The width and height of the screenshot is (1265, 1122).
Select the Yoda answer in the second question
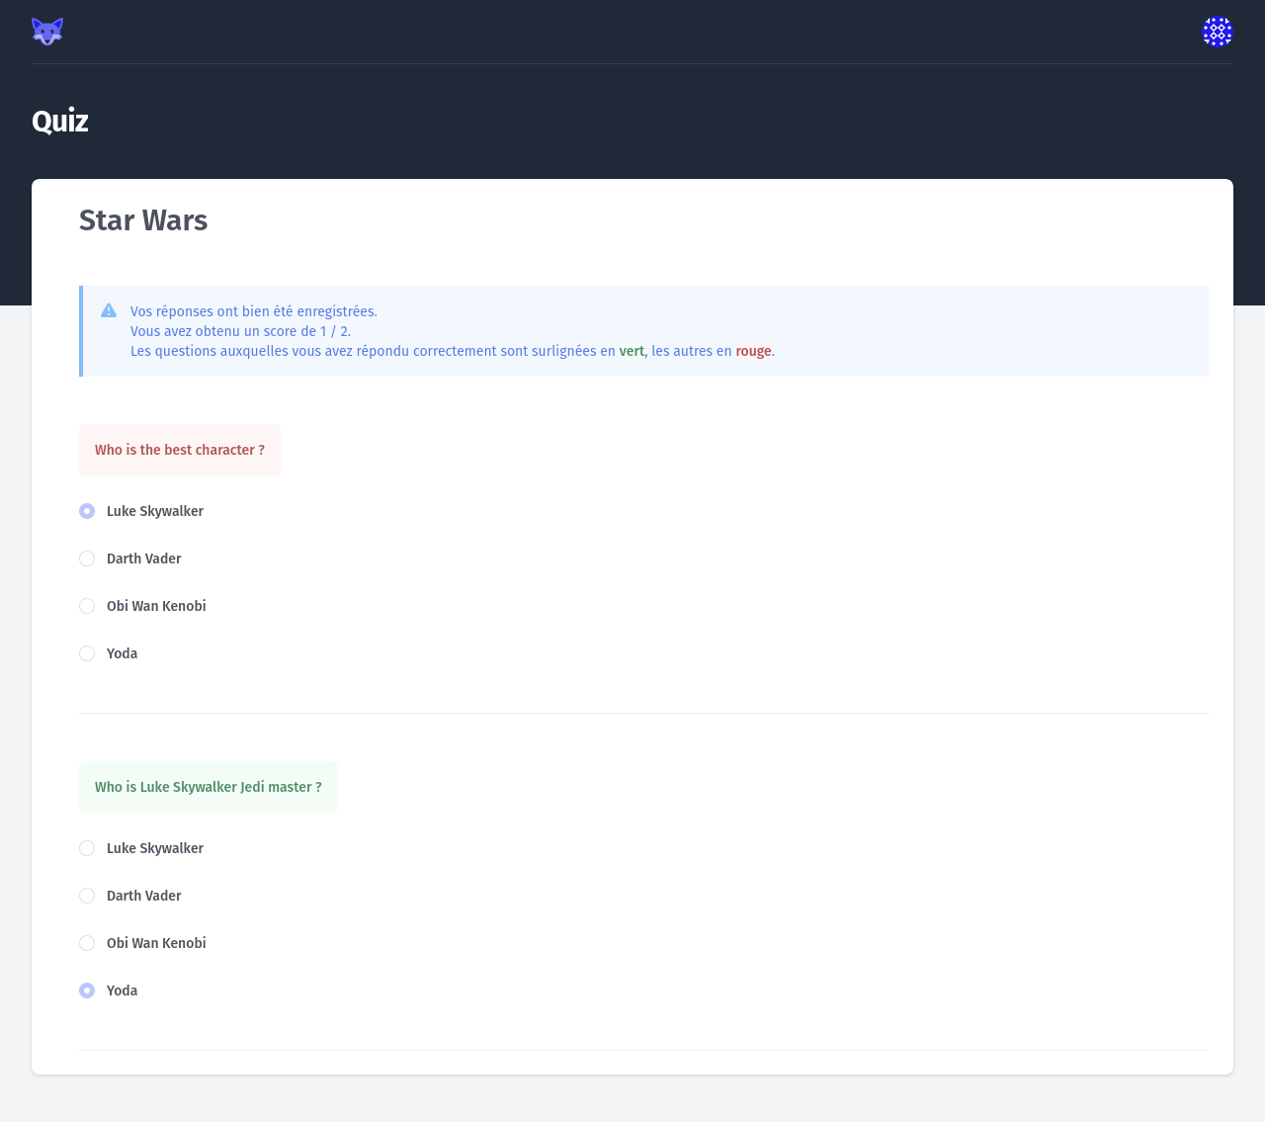(87, 991)
